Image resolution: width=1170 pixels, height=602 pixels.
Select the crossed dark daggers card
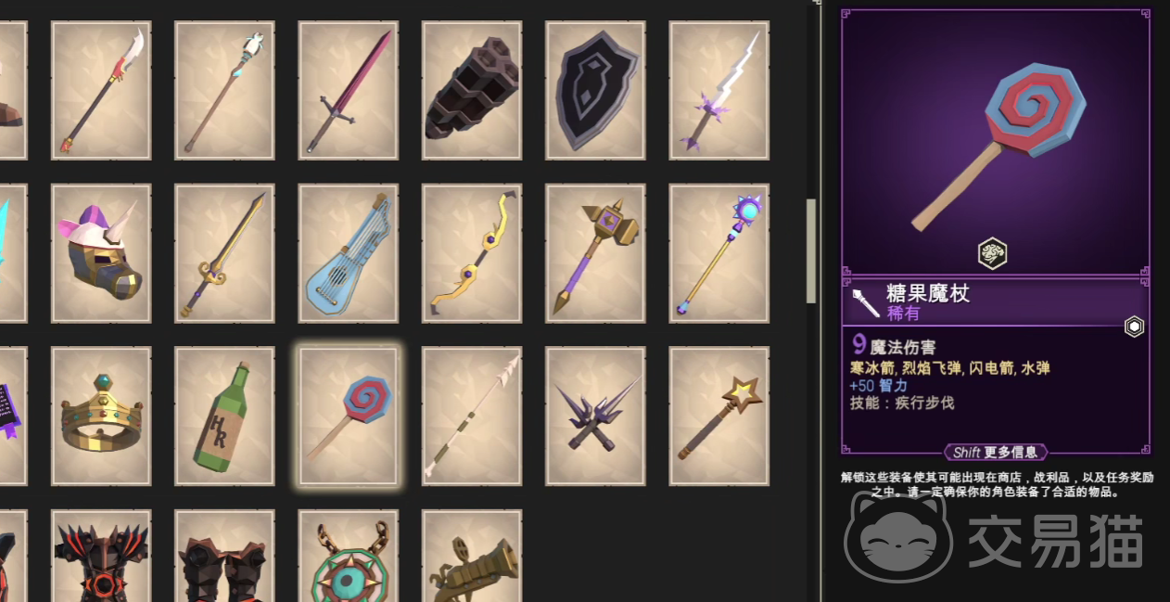595,416
